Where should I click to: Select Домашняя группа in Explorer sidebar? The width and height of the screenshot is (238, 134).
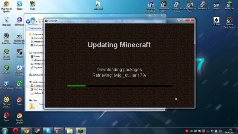pyautogui.click(x=36, y=75)
